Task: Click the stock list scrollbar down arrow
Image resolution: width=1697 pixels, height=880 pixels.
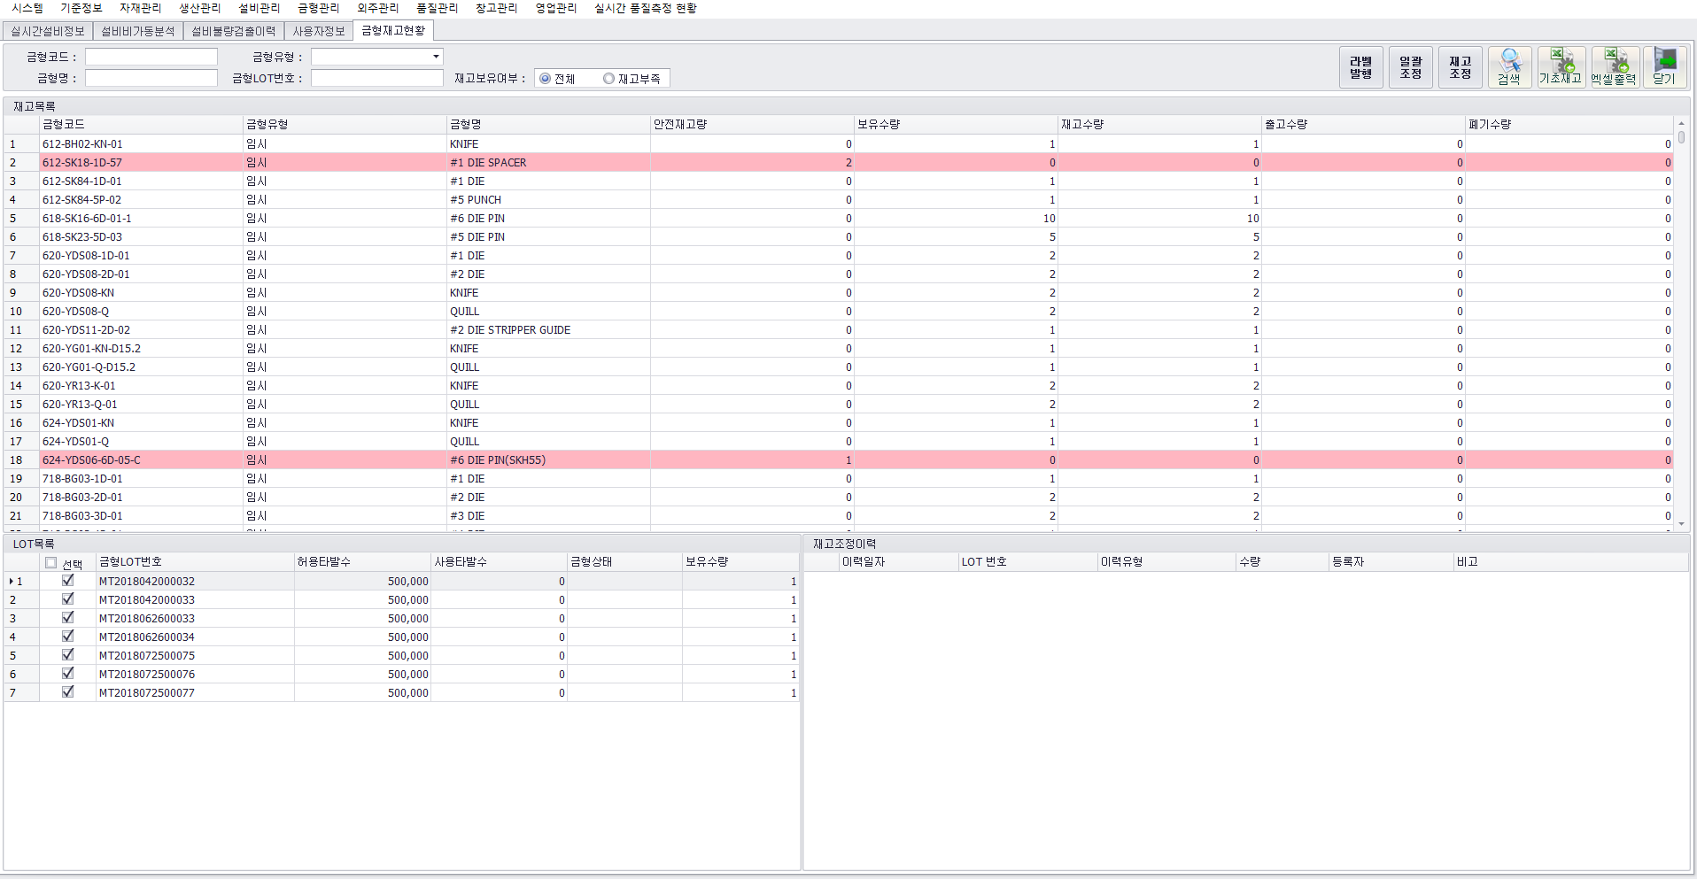Action: click(1681, 524)
